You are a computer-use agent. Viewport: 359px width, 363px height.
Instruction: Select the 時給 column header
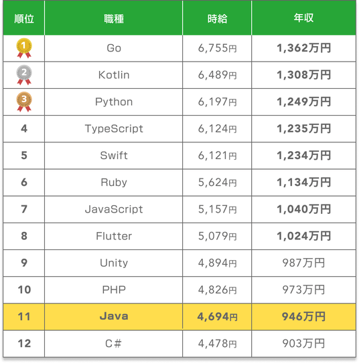[217, 19]
